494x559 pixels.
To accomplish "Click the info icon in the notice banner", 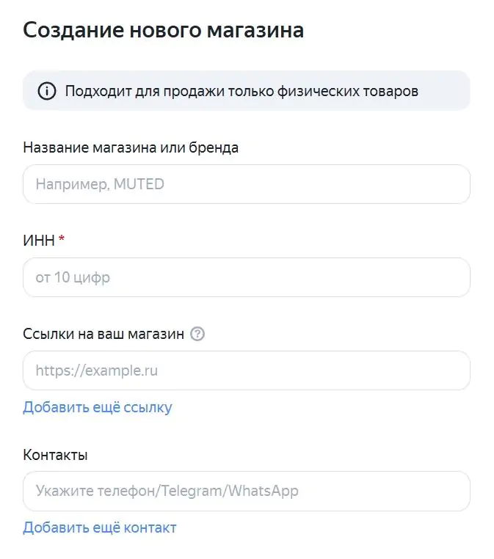I will tap(47, 91).
